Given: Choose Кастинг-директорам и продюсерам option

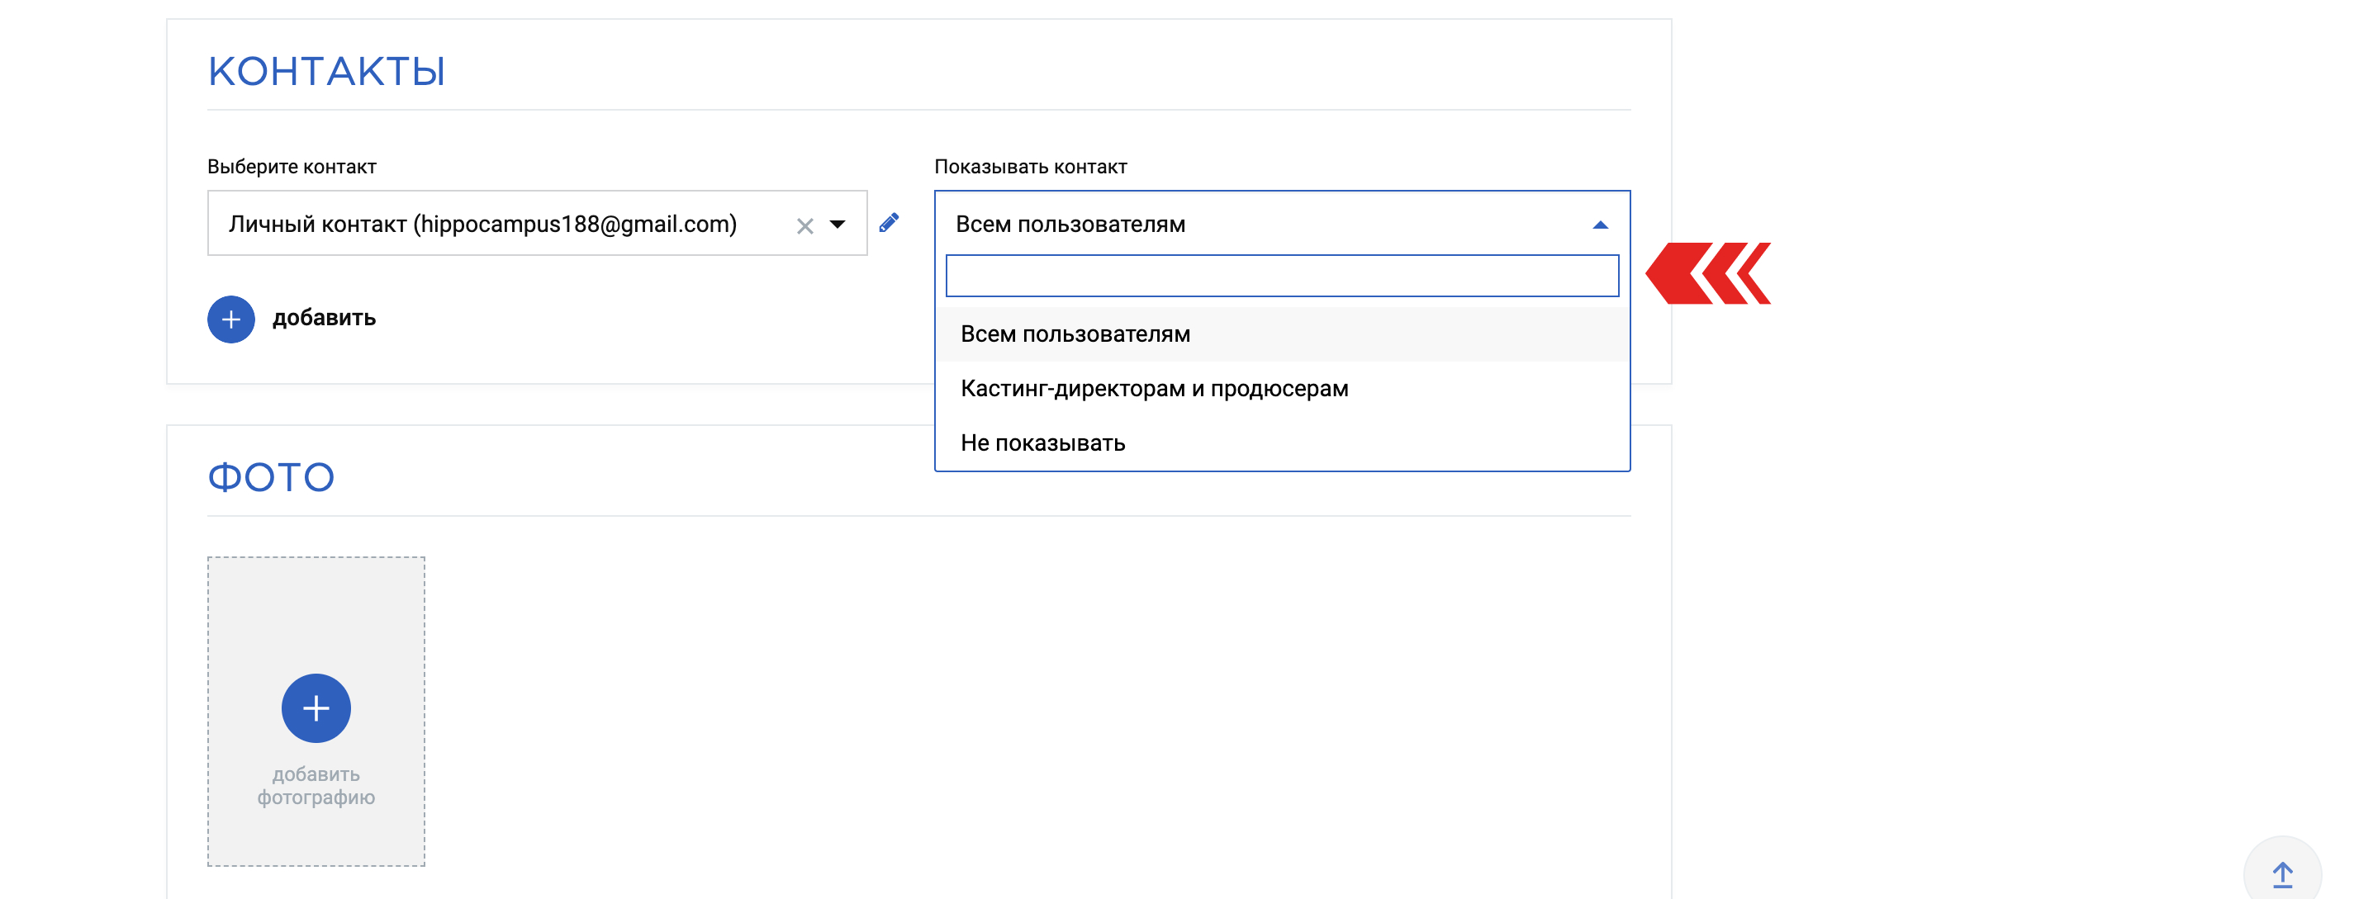Looking at the screenshot, I should [x=1281, y=389].
